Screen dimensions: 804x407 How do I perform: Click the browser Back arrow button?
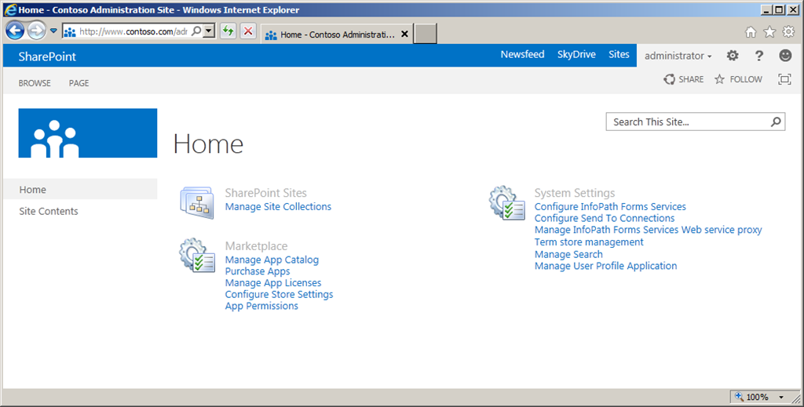pos(15,31)
